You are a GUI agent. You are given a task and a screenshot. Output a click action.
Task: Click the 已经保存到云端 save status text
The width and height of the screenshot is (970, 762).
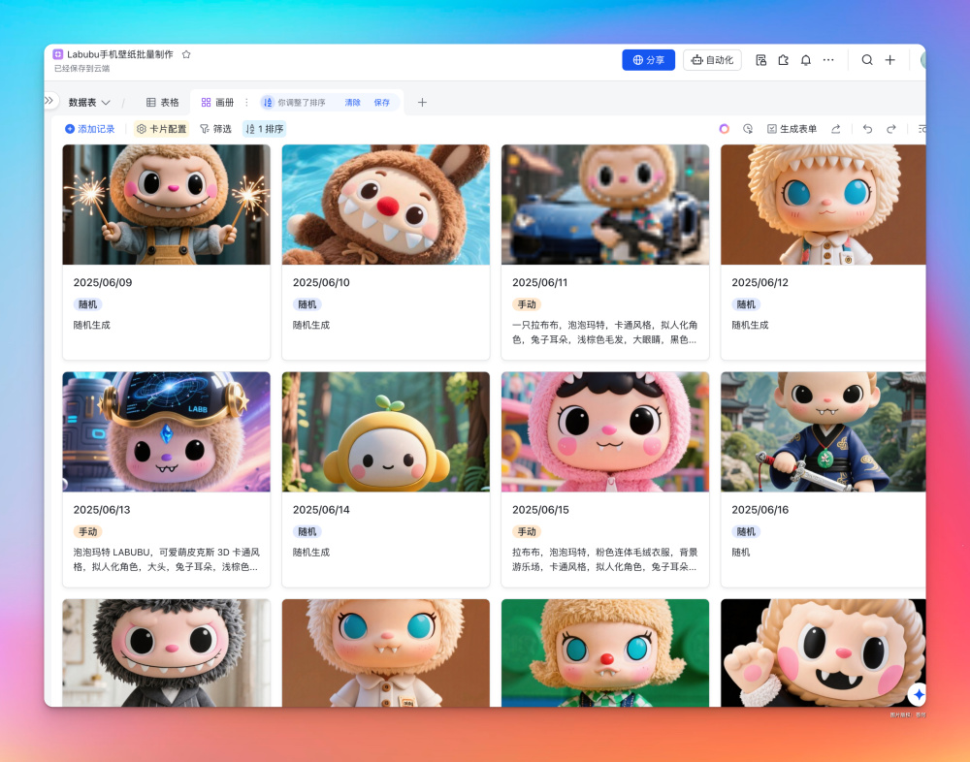tap(81, 68)
